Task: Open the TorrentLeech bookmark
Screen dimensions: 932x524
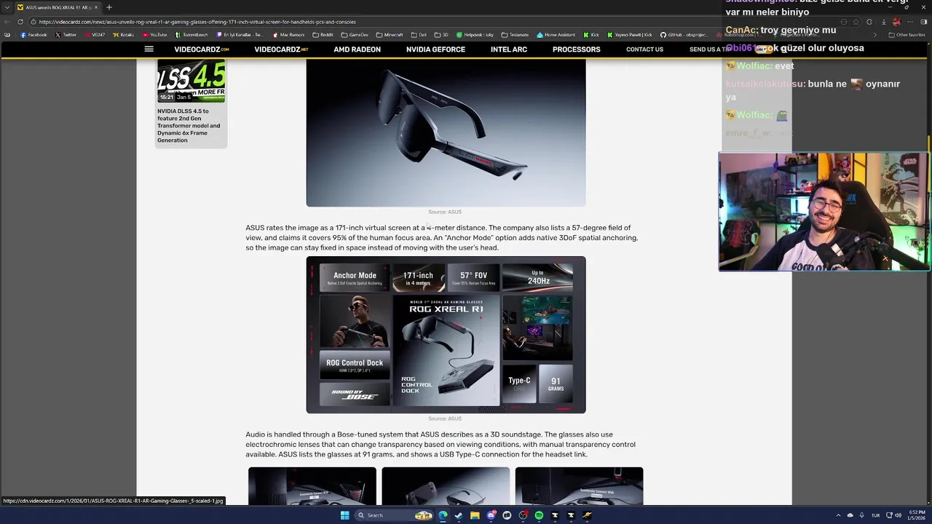Action: [192, 35]
